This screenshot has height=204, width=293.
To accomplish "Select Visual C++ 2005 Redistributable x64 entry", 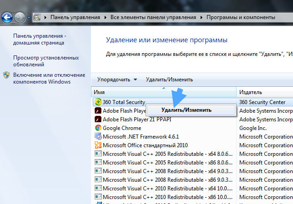I will 167,154.
